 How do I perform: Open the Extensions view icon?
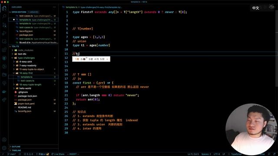coord(4,50)
